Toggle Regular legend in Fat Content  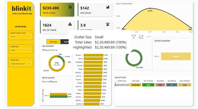(46, 50)
